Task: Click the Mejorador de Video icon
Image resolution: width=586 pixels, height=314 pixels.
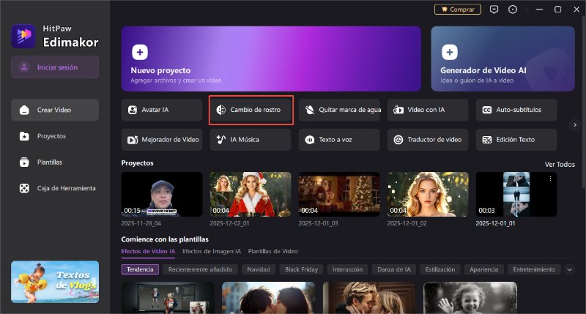Action: (x=133, y=140)
